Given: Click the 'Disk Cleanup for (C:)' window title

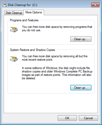Looking at the screenshot, I should 23,5.
